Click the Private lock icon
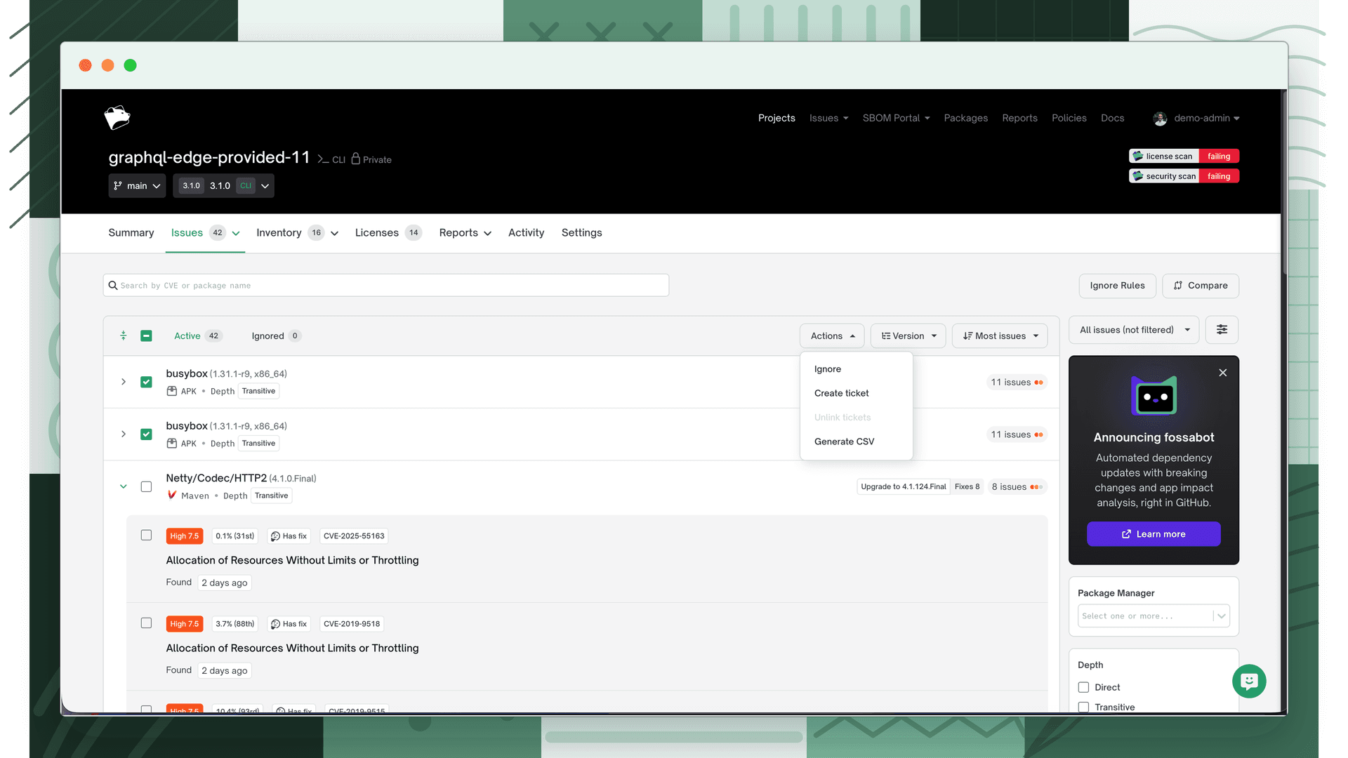The image size is (1348, 758). [x=356, y=159]
